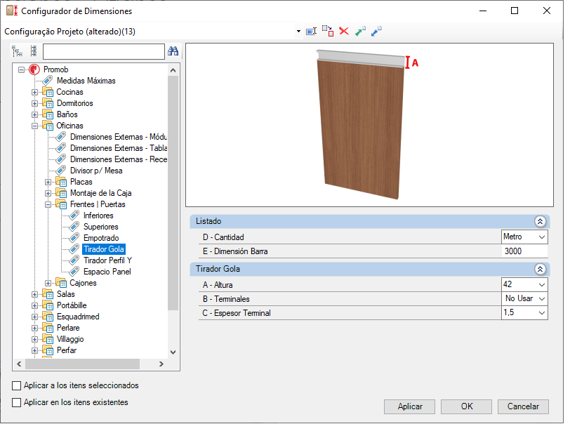Select 'Dimensiones Externas - Tabla' tree item
The width and height of the screenshot is (570, 424).
click(119, 148)
